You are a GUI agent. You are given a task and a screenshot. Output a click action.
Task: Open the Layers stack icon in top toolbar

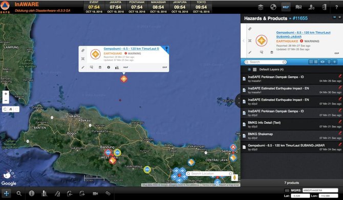click(261, 7)
